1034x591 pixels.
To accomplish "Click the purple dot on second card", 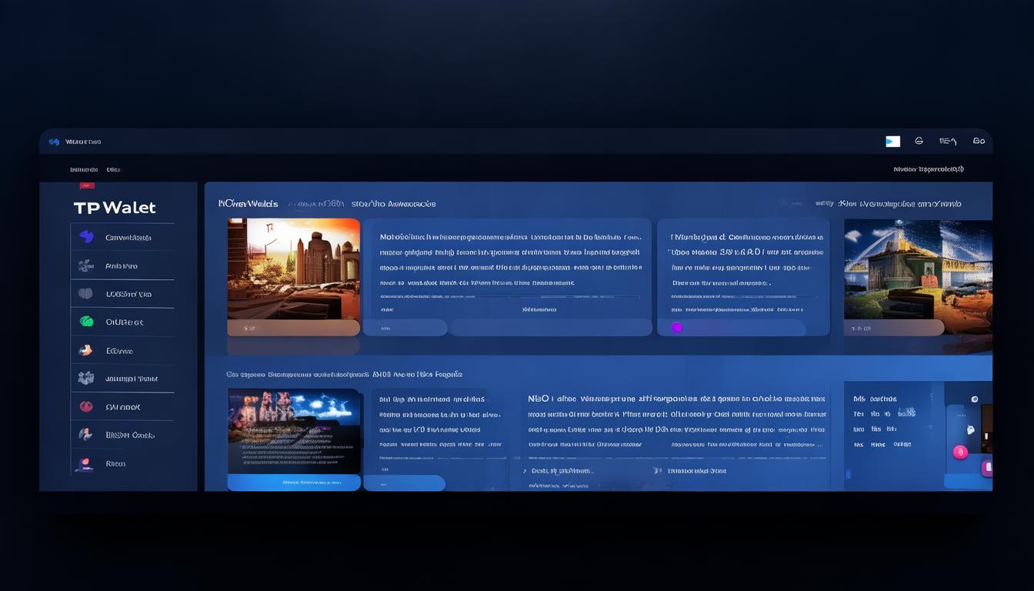I will pyautogui.click(x=677, y=328).
